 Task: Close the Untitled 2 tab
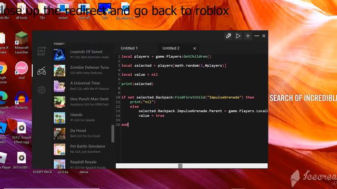click(194, 48)
